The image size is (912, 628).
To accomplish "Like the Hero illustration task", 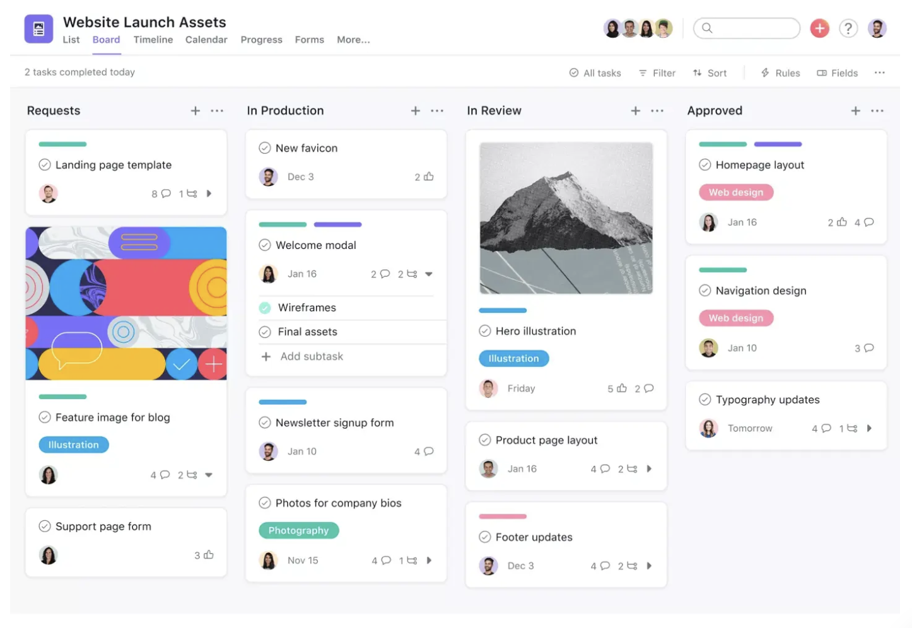I will pyautogui.click(x=622, y=388).
